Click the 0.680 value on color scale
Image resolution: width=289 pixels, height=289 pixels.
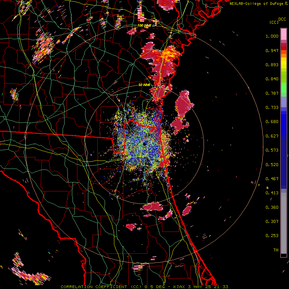tap(272, 122)
